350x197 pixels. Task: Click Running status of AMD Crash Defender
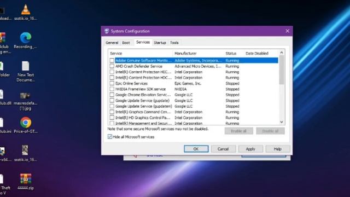(x=232, y=66)
